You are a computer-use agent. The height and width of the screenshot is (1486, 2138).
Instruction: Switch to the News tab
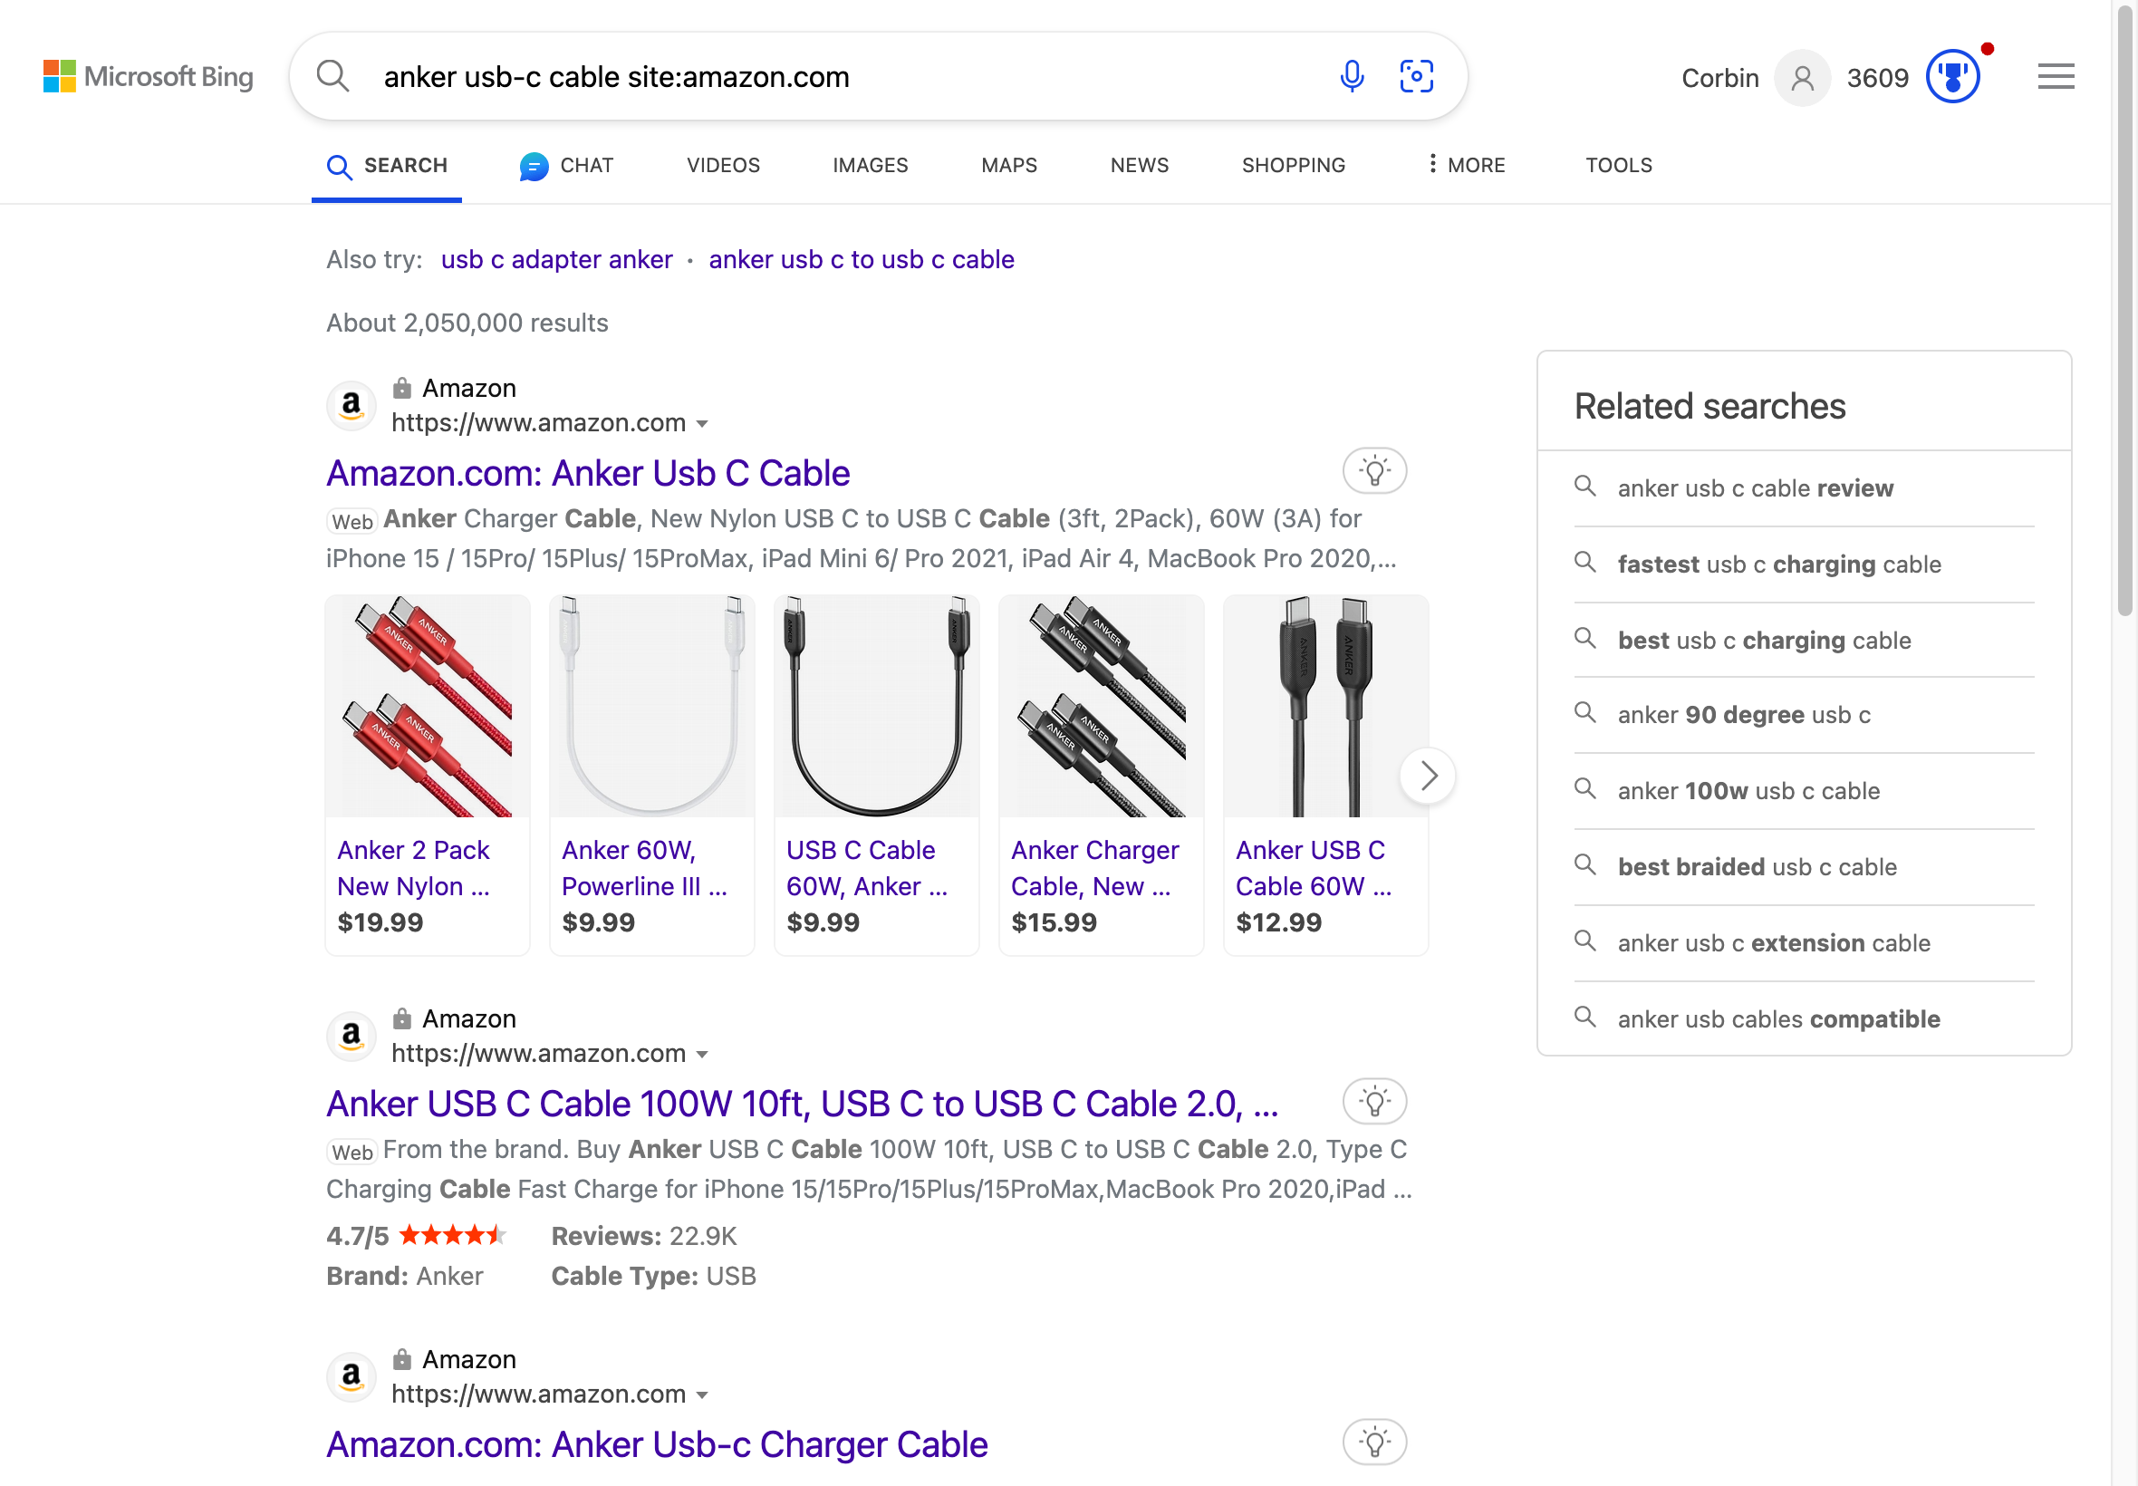point(1140,165)
